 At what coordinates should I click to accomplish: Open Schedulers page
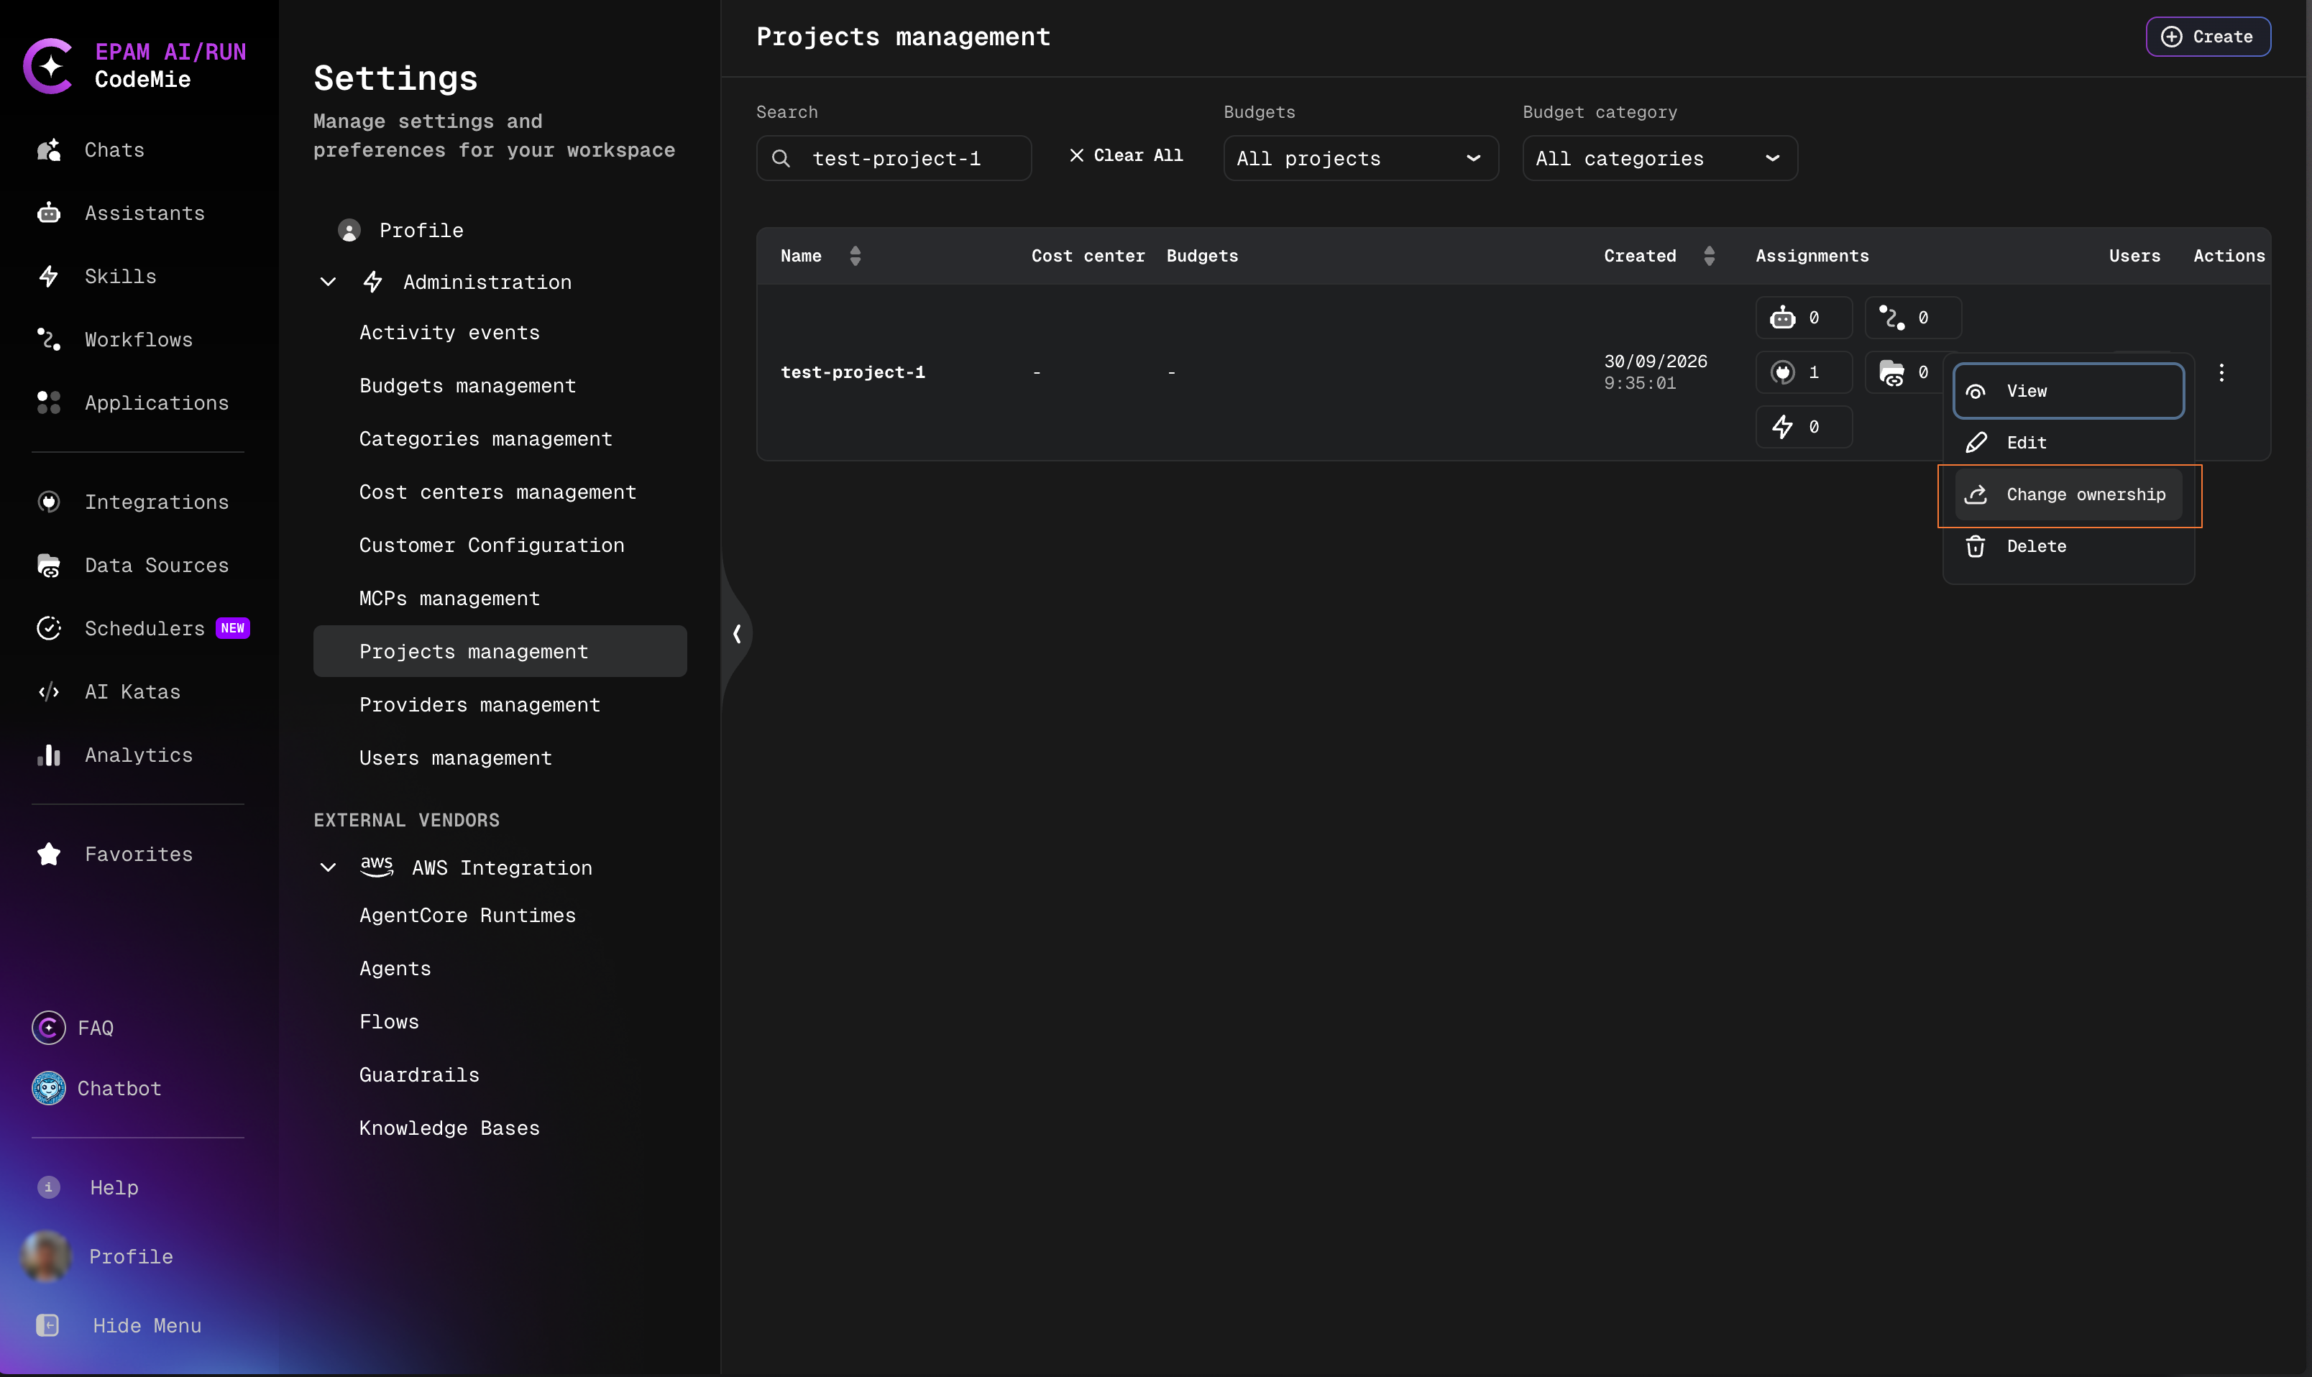142,628
